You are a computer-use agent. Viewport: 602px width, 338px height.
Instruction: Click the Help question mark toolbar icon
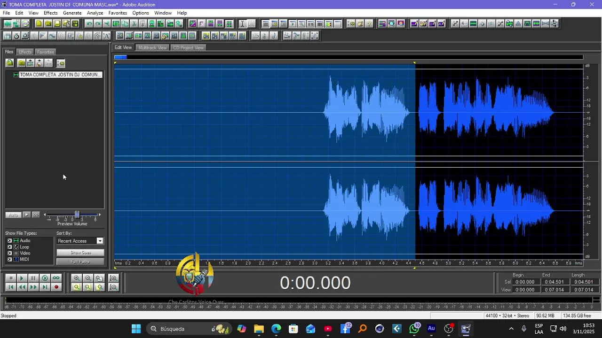click(x=369, y=23)
